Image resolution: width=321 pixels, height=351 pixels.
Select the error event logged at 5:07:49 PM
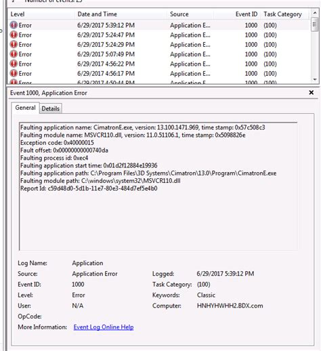pos(159,54)
